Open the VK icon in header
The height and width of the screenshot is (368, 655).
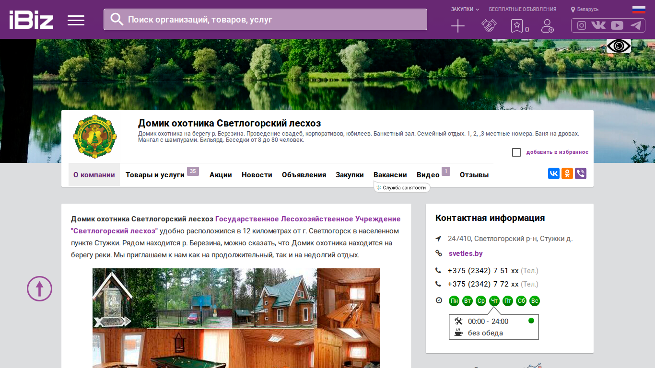coord(598,25)
